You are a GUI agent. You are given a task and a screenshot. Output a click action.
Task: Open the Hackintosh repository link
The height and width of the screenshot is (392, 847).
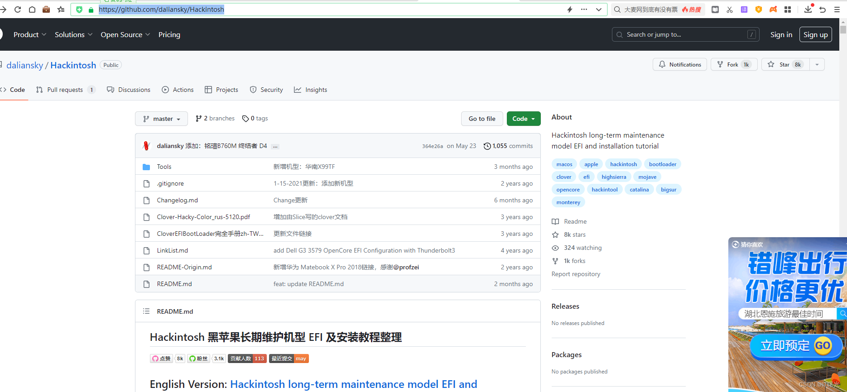73,65
